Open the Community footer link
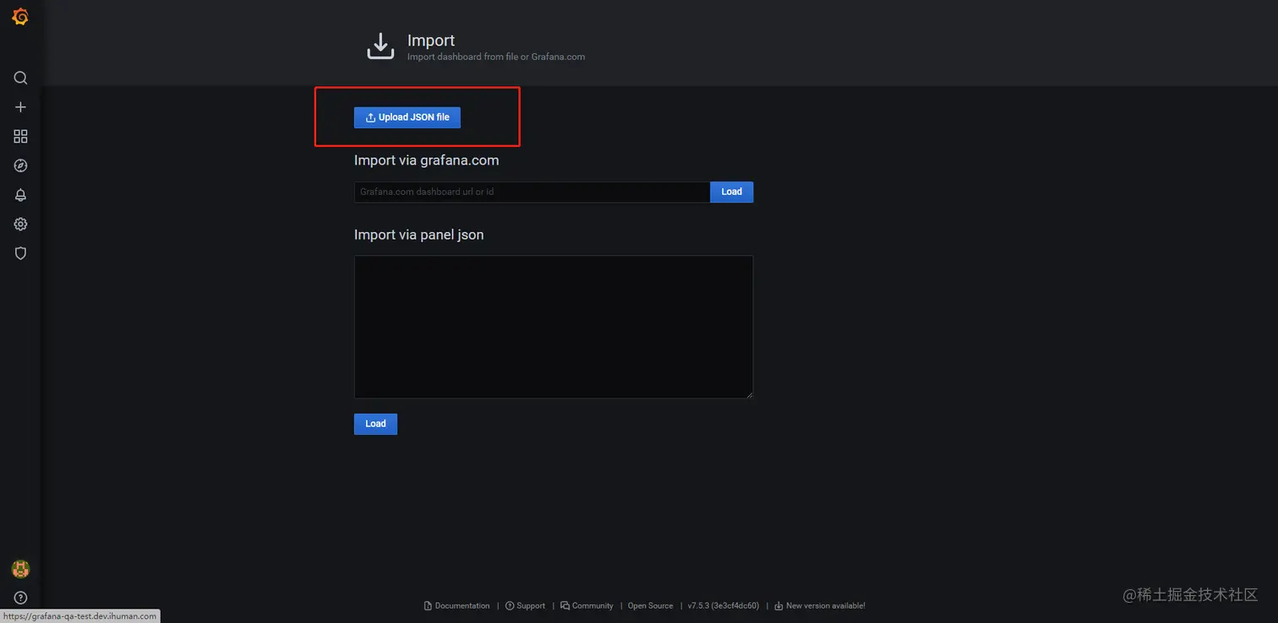 click(587, 605)
